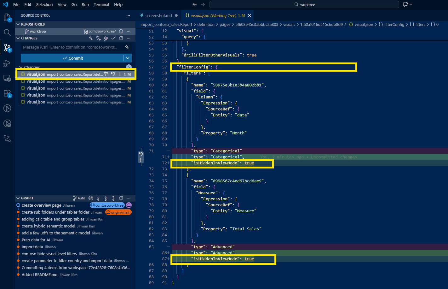The width and height of the screenshot is (448, 289).
Task: Select the highlighted visual.json change row
Action: (x=76, y=74)
